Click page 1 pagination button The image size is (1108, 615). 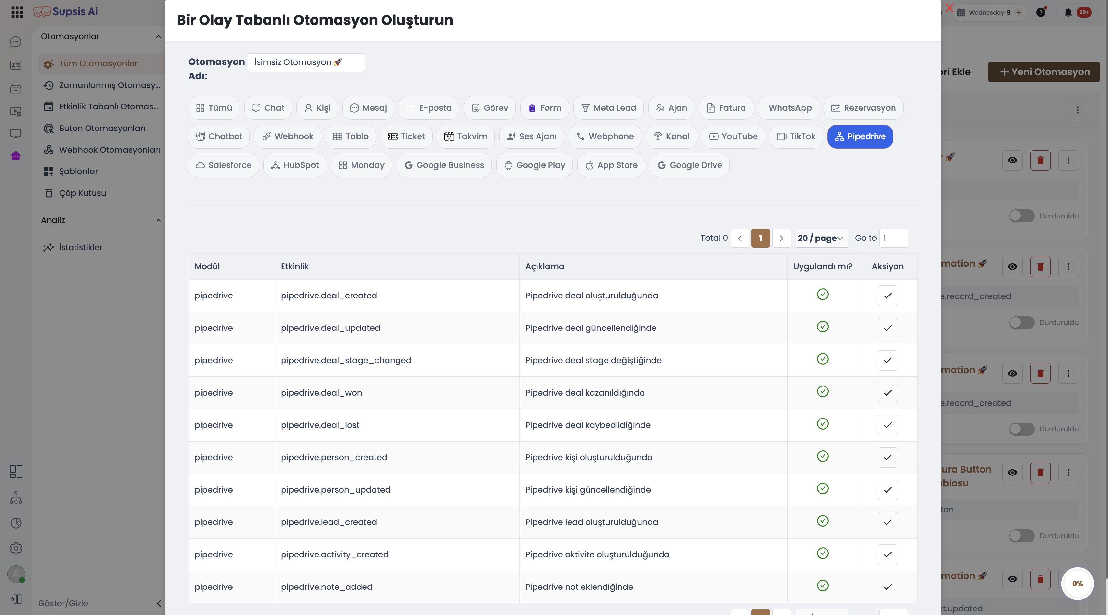coord(760,238)
